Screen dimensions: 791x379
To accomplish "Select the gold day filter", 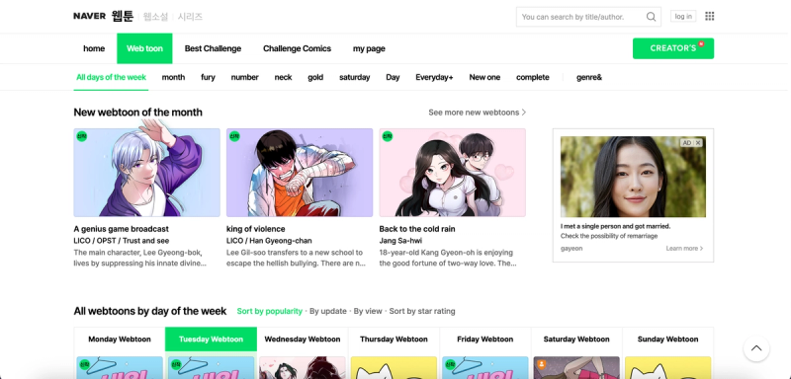I will (x=315, y=77).
